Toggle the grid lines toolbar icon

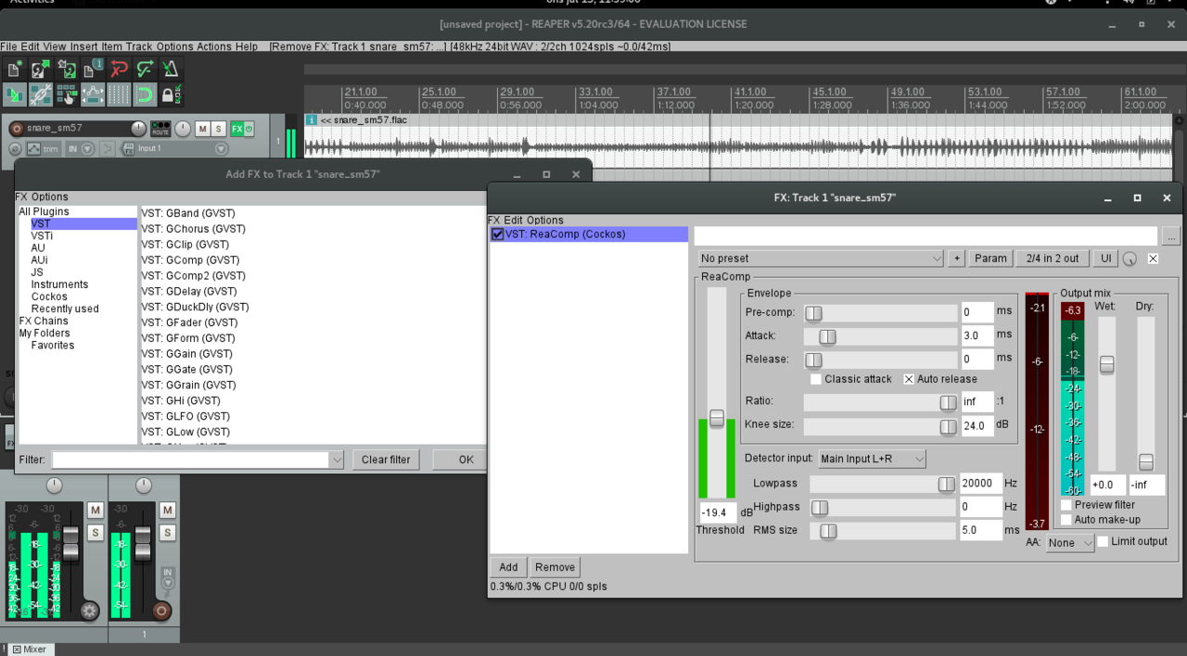tap(119, 94)
